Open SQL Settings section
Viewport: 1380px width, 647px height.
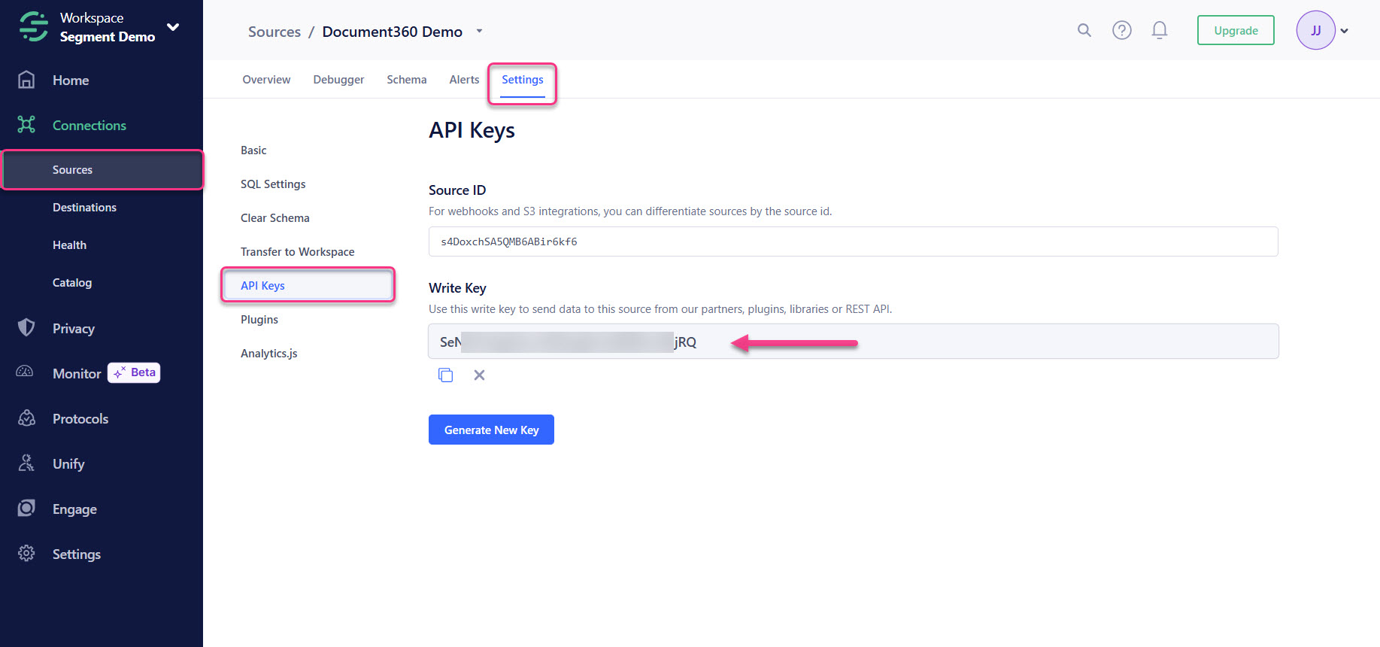coord(273,184)
